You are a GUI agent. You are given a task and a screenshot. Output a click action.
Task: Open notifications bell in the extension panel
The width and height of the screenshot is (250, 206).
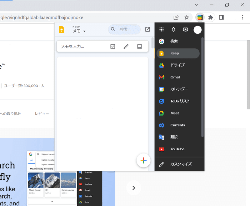173,29
